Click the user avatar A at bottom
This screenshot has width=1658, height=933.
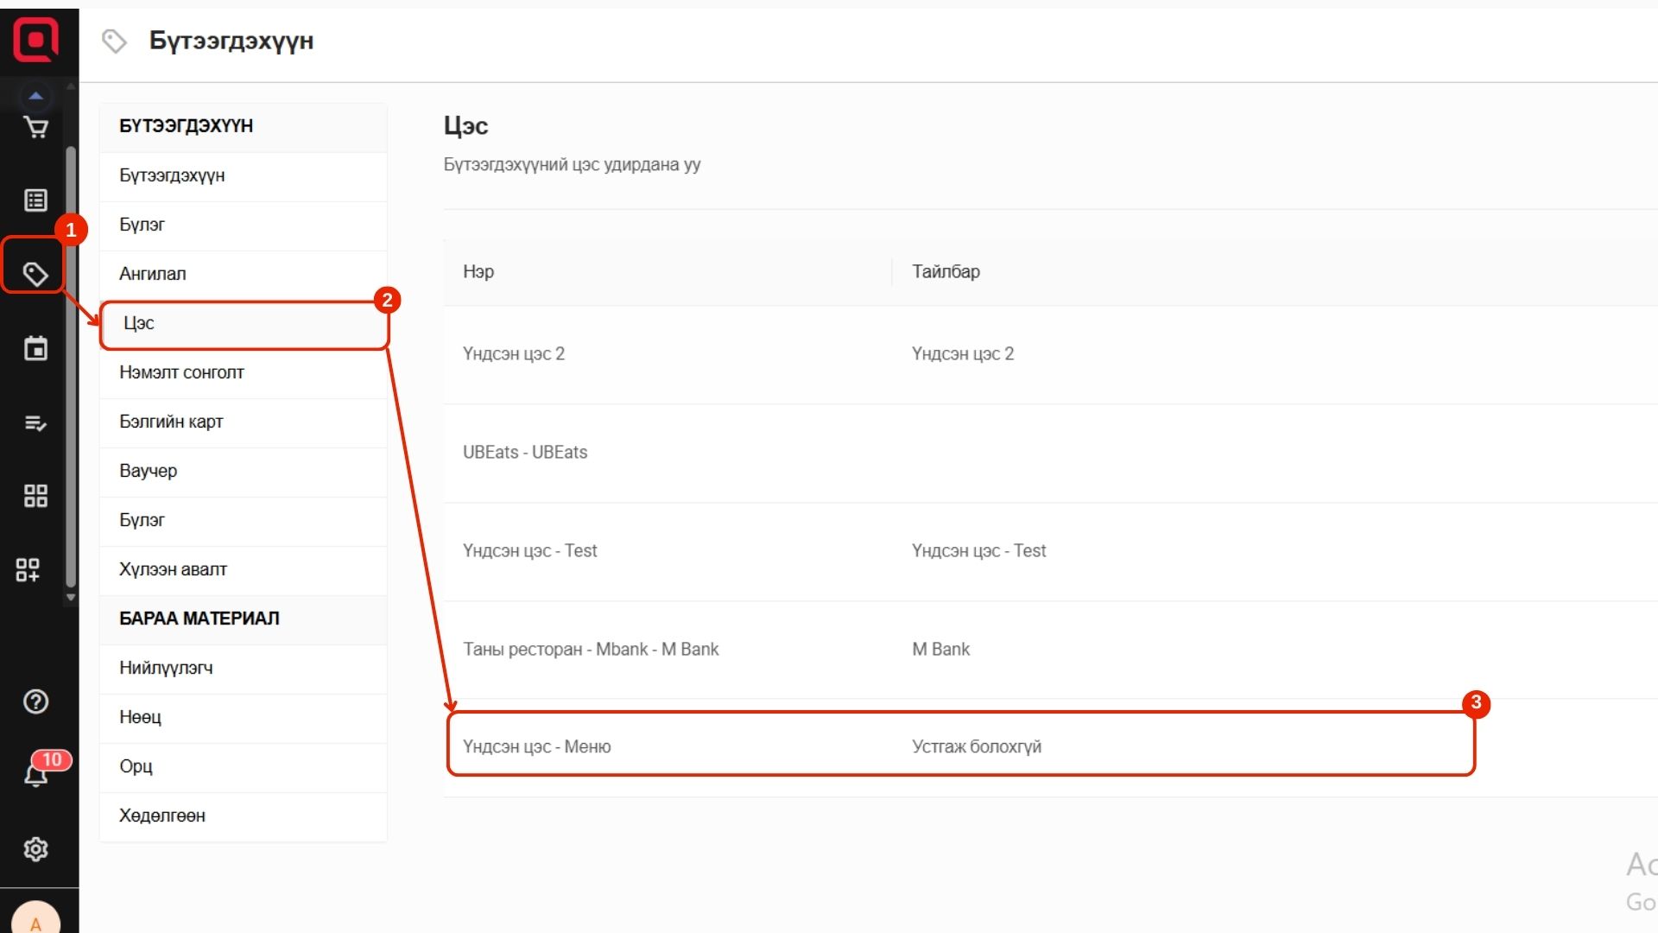tap(35, 921)
